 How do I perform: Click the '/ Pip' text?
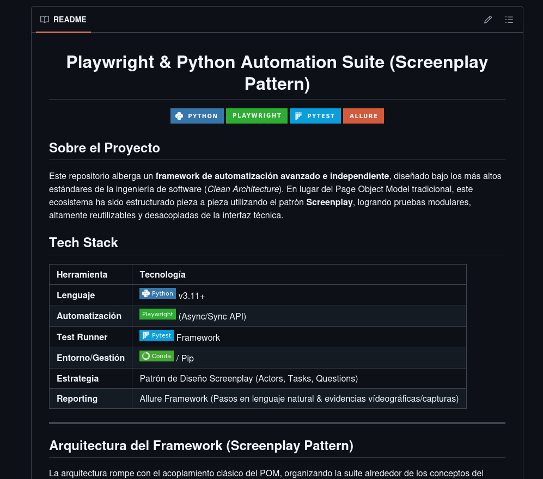tap(185, 358)
